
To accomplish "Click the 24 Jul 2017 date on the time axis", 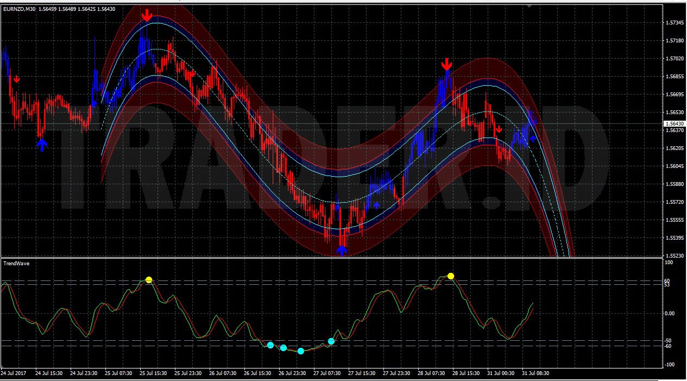I will coord(14,373).
